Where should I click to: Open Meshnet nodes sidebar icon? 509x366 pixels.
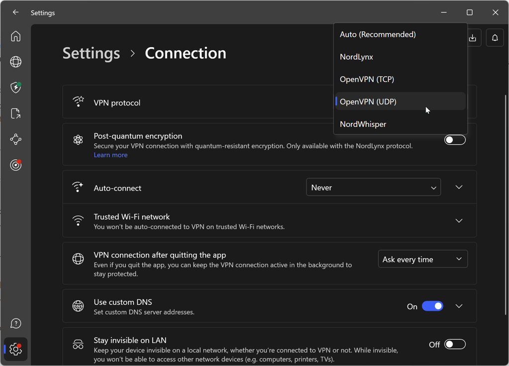point(15,139)
